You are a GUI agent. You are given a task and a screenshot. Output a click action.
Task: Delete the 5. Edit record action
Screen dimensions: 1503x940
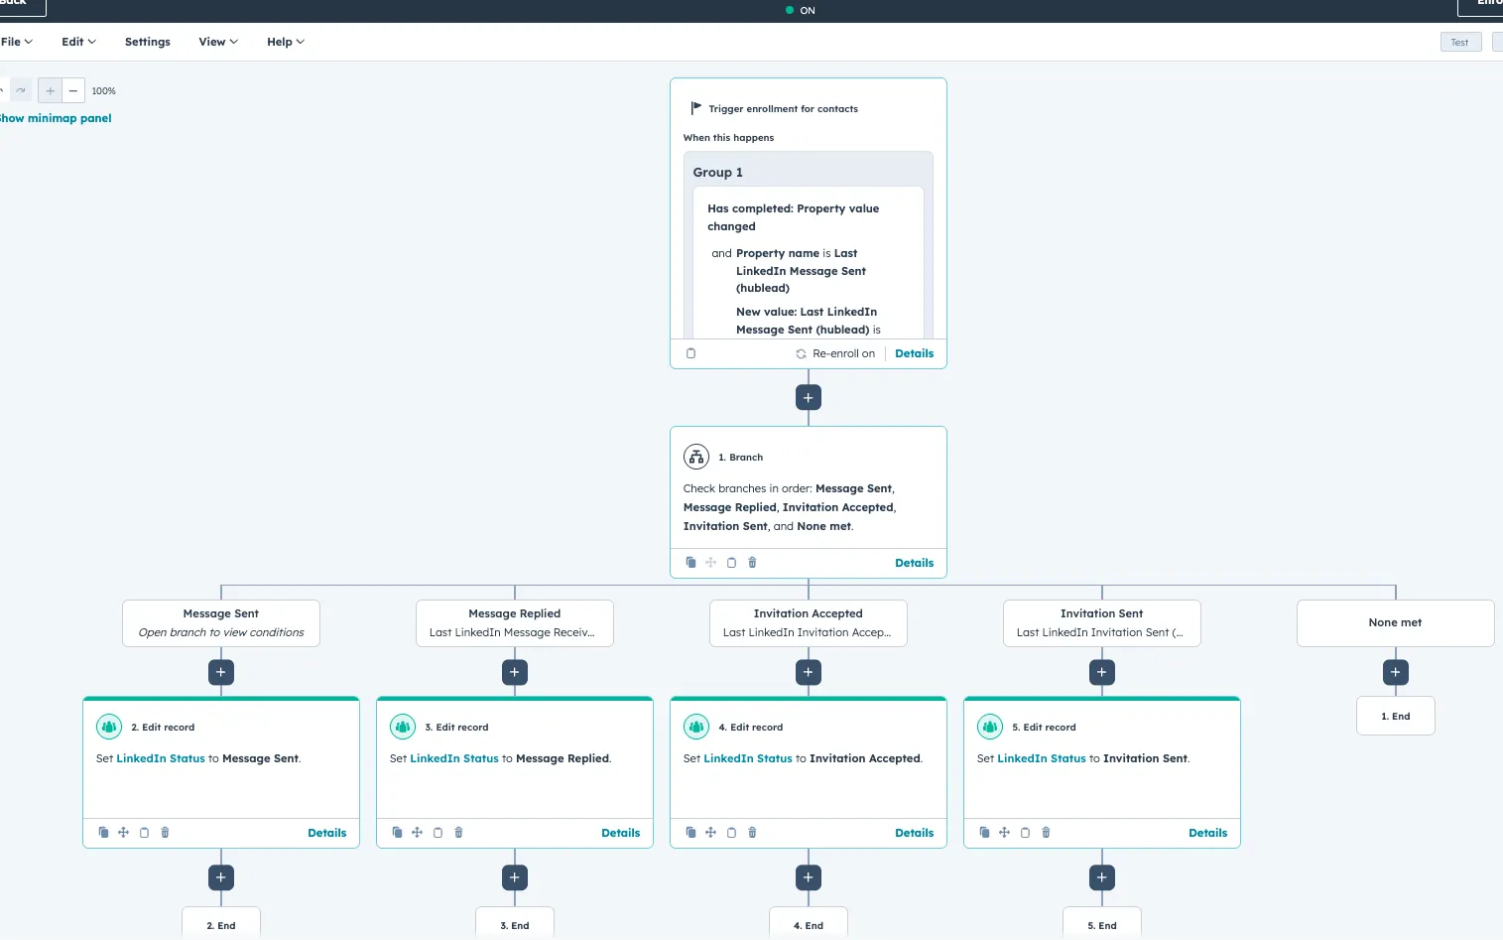click(1046, 832)
